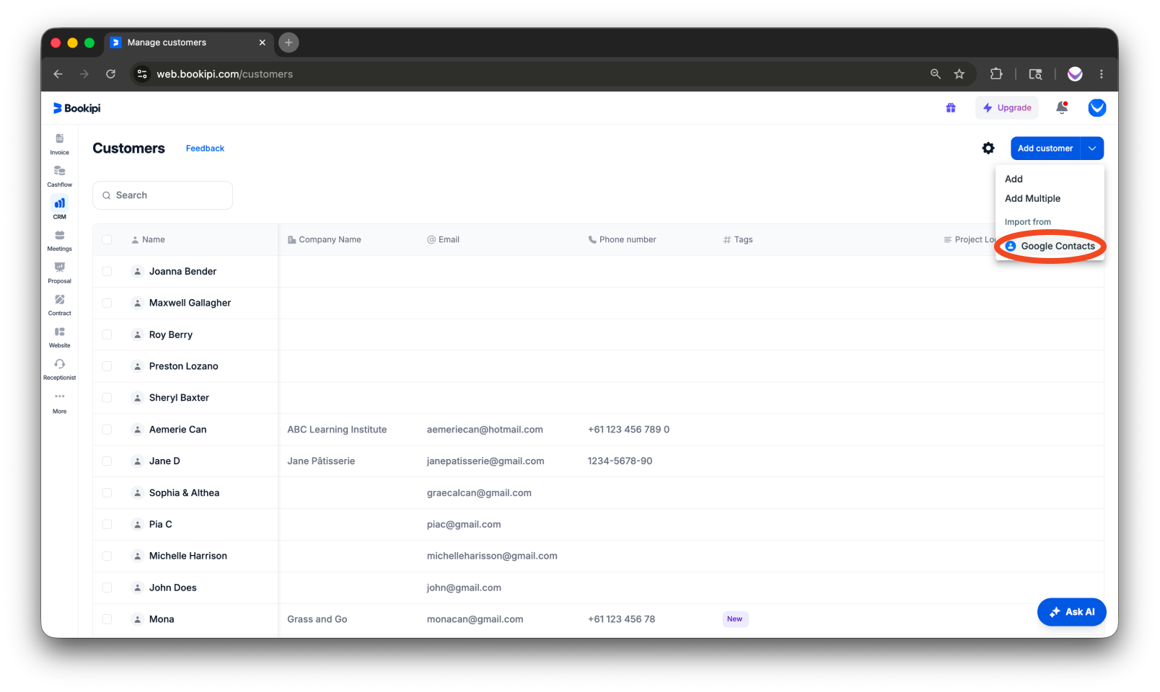The image size is (1160, 692).
Task: Open the Feedback link
Action: (205, 148)
